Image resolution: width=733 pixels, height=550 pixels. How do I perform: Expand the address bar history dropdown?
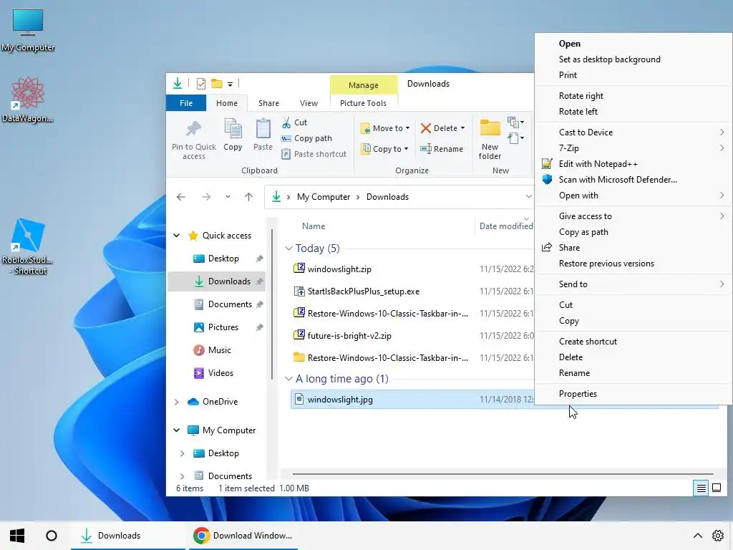pyautogui.click(x=528, y=196)
